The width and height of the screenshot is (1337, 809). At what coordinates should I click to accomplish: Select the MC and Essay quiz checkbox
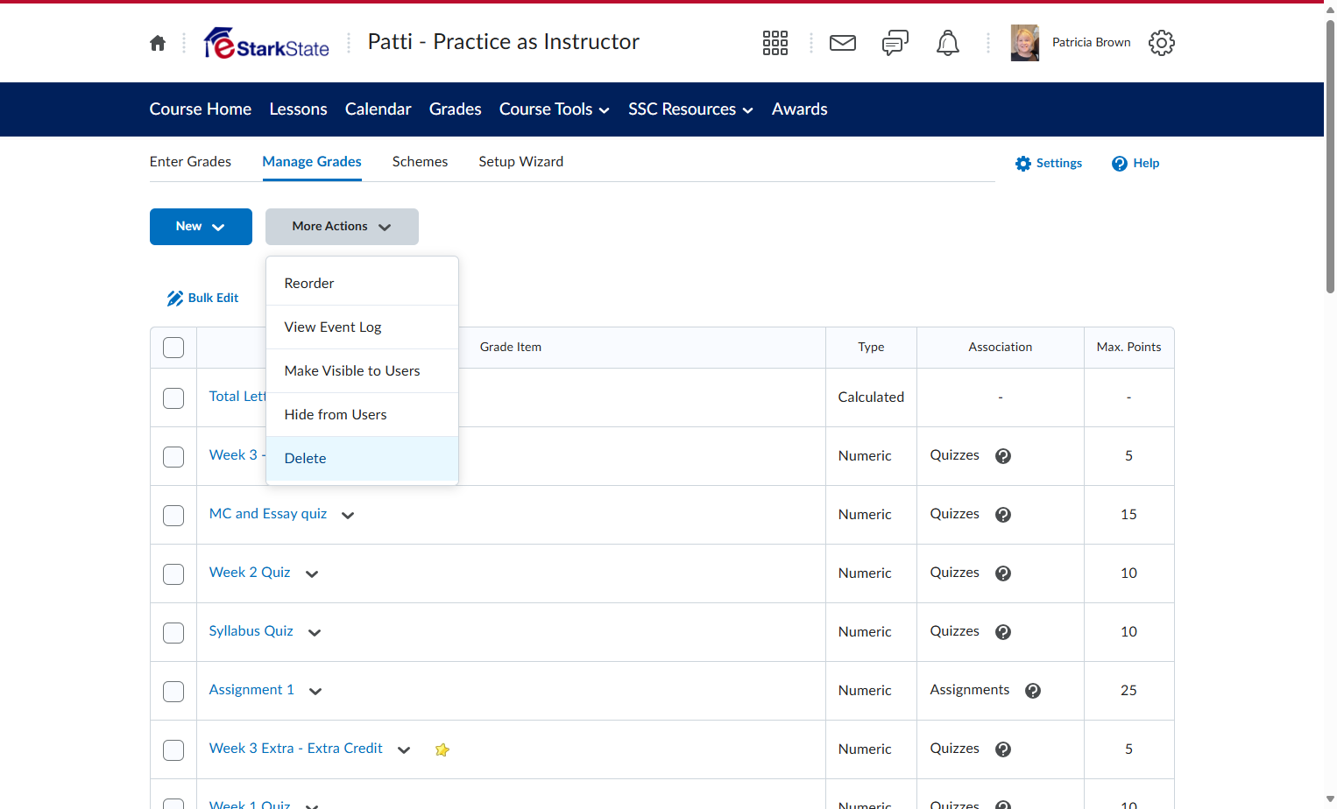tap(173, 516)
